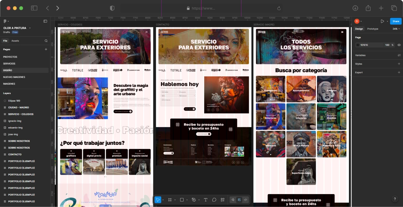Select the Comment tool

coord(214,200)
